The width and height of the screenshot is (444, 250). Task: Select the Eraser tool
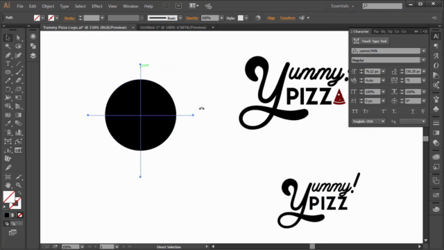click(19, 81)
